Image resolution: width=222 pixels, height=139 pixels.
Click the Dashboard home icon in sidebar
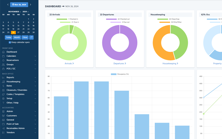(x=3, y=52)
